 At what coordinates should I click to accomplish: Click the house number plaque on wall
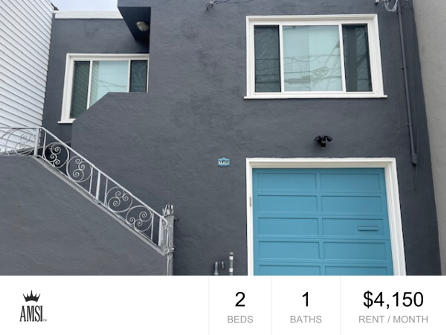(x=224, y=162)
